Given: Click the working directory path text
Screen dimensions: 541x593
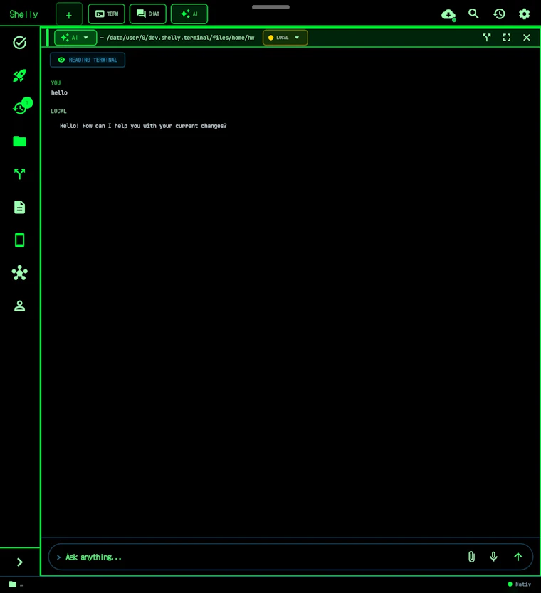Looking at the screenshot, I should 181,38.
